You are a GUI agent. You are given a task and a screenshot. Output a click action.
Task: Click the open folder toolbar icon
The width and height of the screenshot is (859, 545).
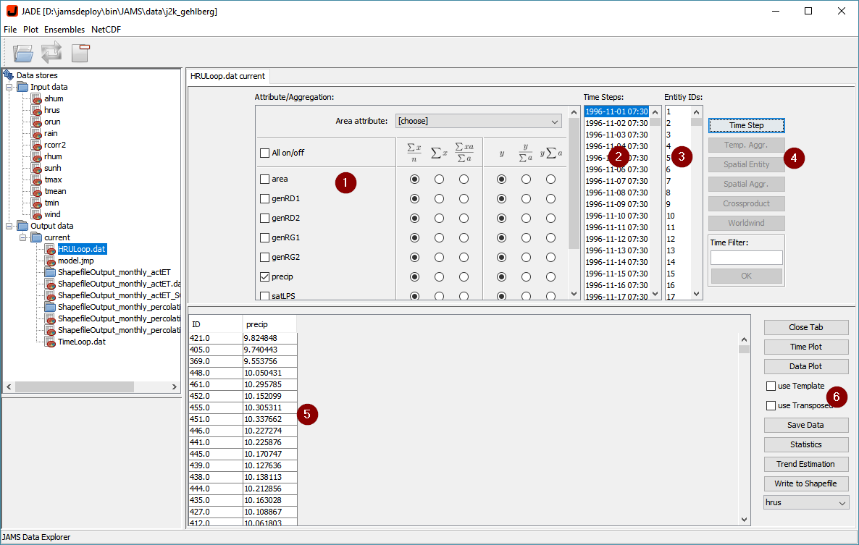tap(24, 53)
